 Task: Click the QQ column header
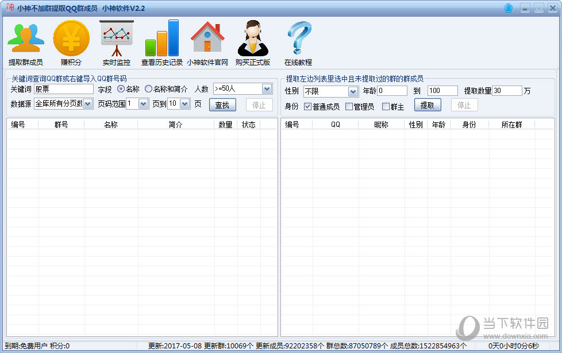tap(335, 124)
